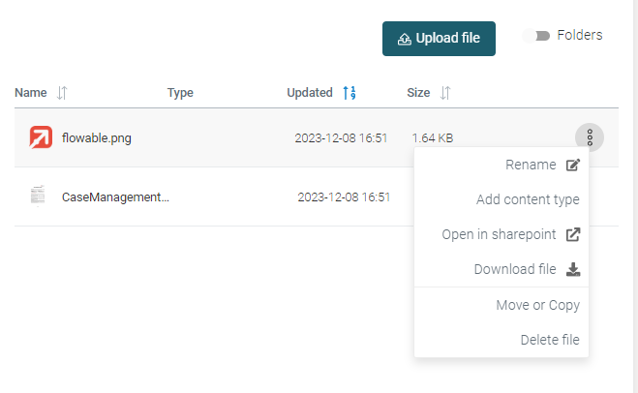Click the Name column header label
Image resolution: width=638 pixels, height=393 pixels.
[31, 93]
